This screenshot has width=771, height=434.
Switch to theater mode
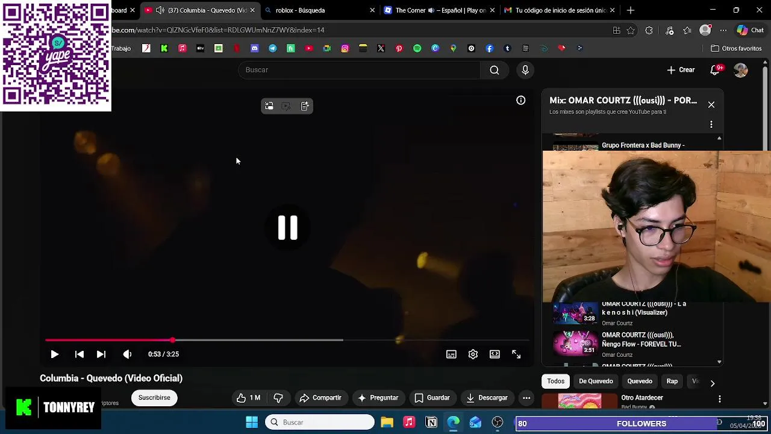[495, 354]
